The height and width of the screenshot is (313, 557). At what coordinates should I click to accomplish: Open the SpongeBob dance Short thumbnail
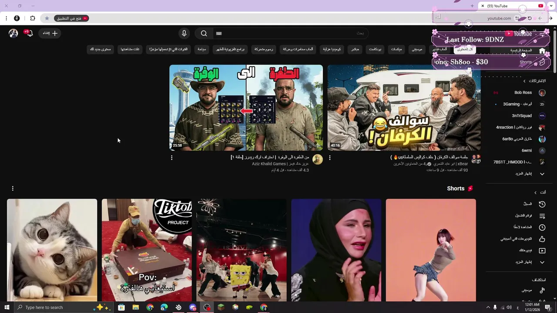[242, 250]
